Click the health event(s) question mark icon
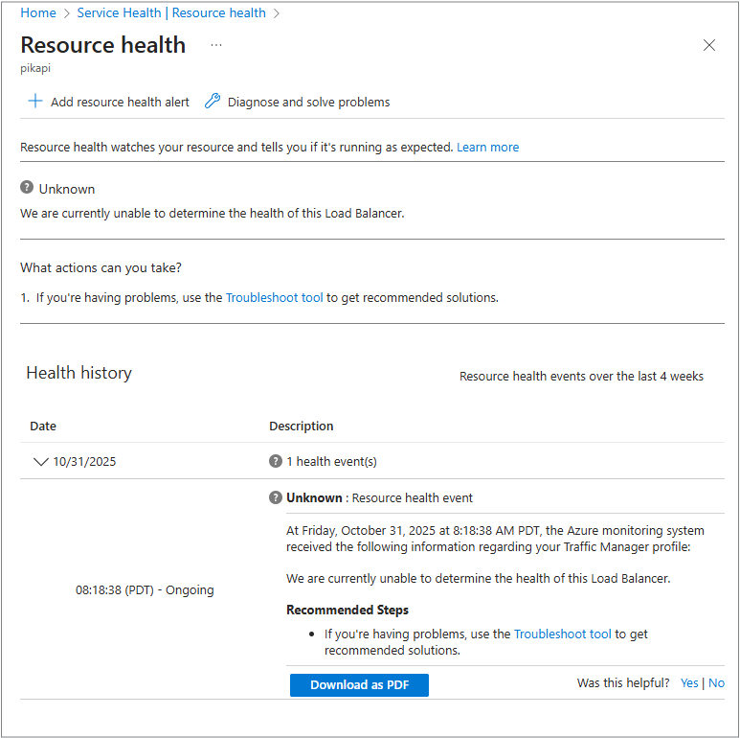Viewport: 740px width, 738px height. pos(276,461)
